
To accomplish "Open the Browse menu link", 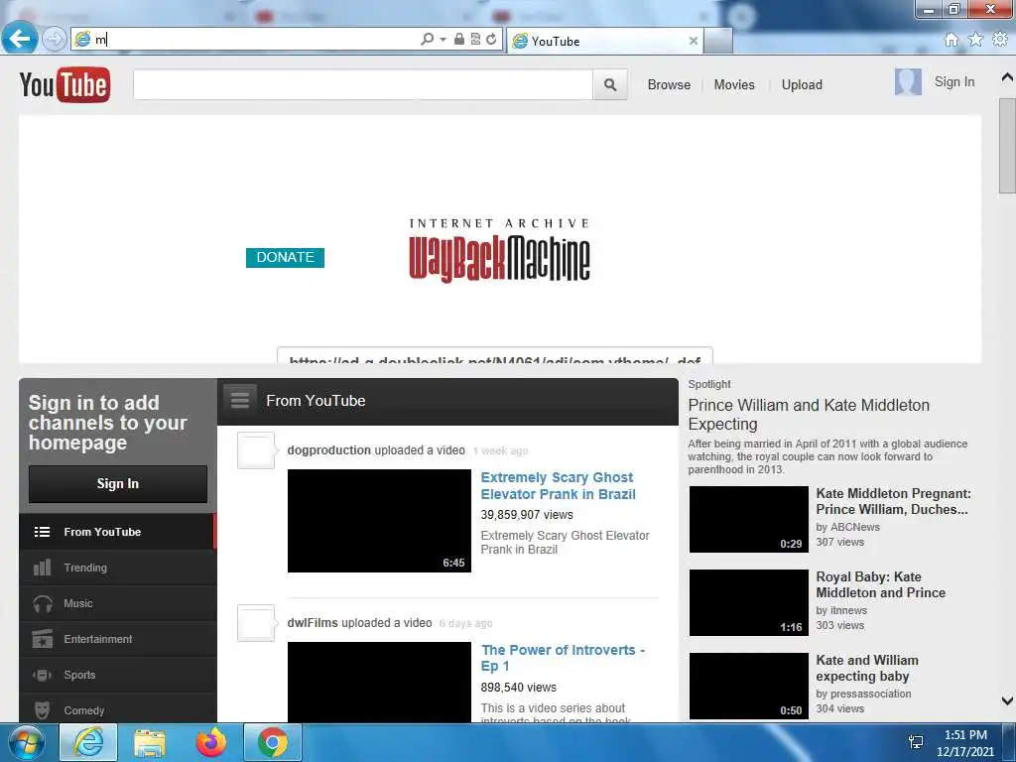I will pos(669,85).
